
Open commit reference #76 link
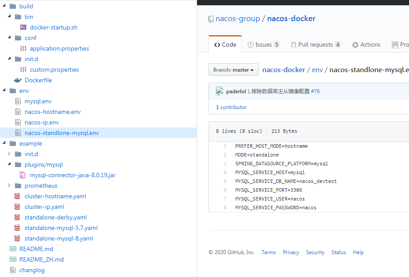(x=315, y=91)
